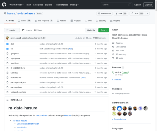Image resolution: width=157 pixels, height=131 pixels.
Task: Open the green Code dropdown button
Action: click(x=104, y=30)
